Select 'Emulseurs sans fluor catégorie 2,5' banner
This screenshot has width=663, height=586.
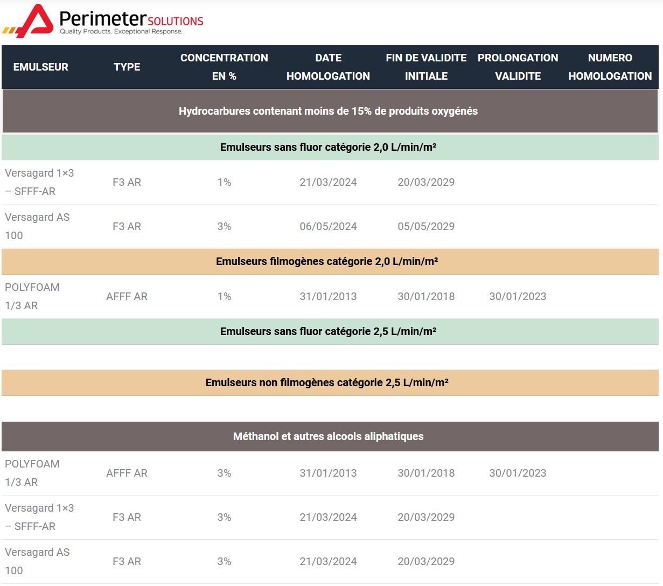[x=328, y=331]
